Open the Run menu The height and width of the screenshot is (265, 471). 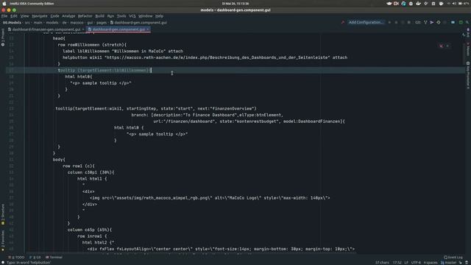[x=110, y=16]
